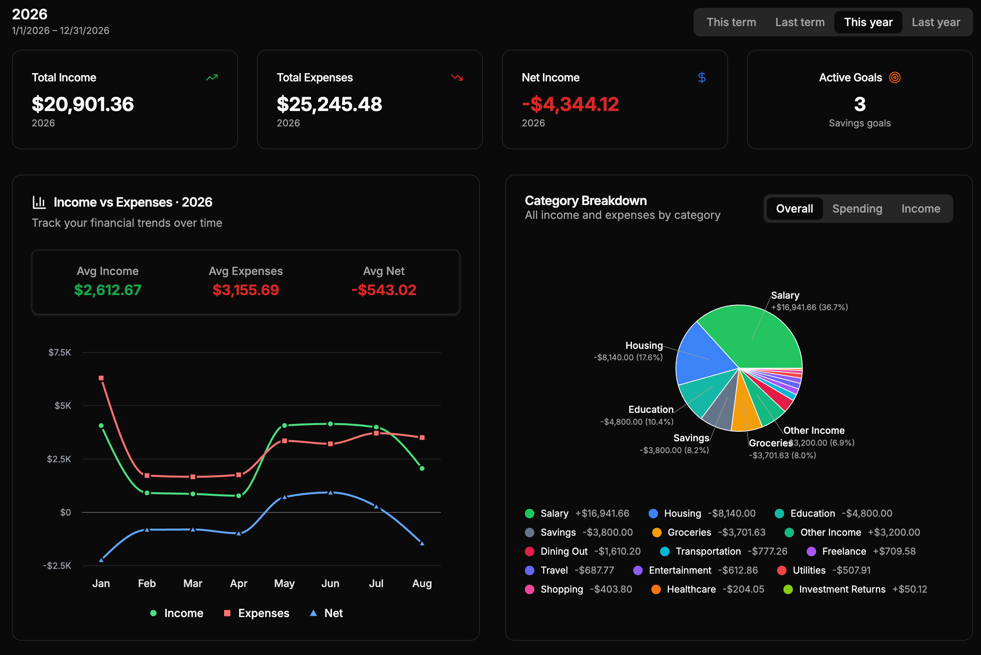The width and height of the screenshot is (981, 655).
Task: Toggle the Expenses series in chart legend
Action: tap(257, 613)
